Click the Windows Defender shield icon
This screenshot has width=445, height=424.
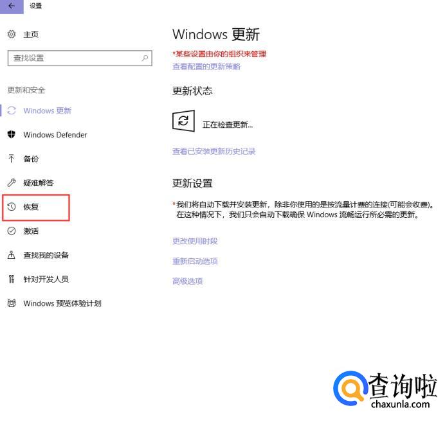pyautogui.click(x=12, y=134)
